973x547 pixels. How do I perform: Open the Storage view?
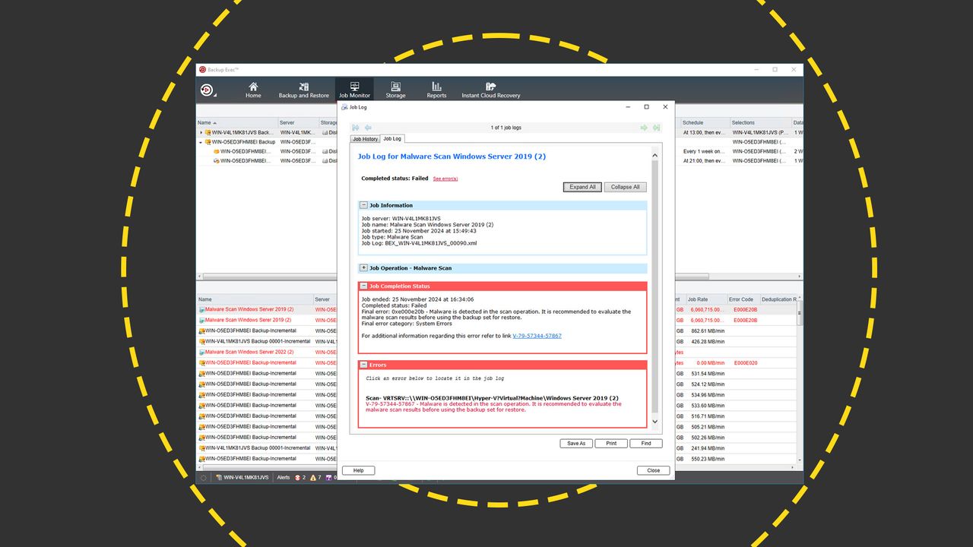(395, 89)
